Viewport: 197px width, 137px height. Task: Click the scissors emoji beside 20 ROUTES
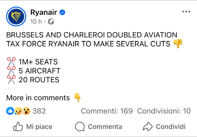pyautogui.click(x=11, y=80)
